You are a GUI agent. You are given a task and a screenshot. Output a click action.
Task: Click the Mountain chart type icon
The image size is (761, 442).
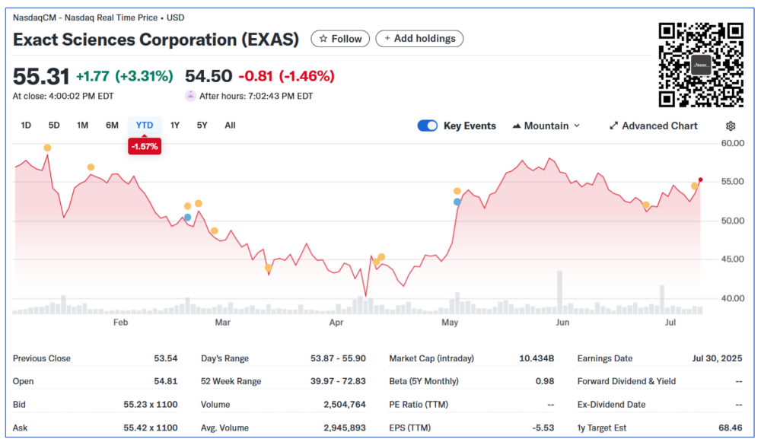coord(517,126)
